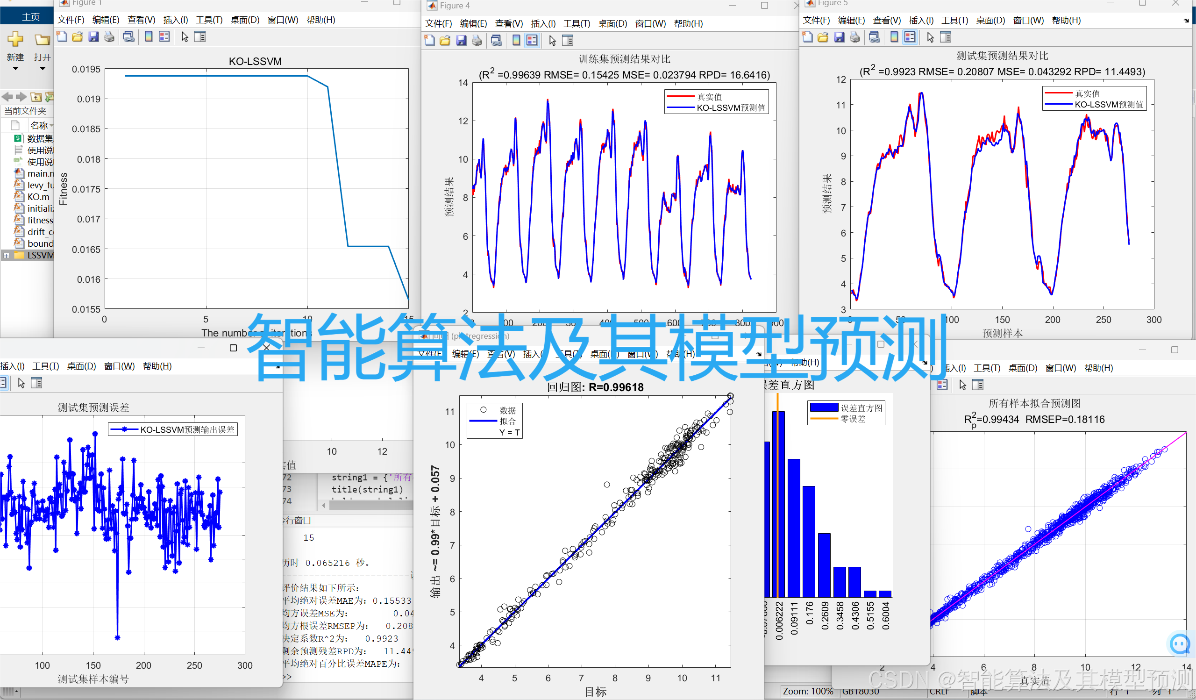Viewport: 1196px width, 700px height.
Task: Expand the LSSVM folder node
Action: pos(6,255)
